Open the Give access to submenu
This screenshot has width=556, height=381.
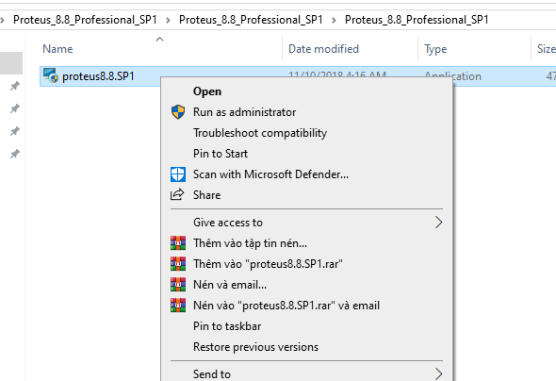pyautogui.click(x=306, y=223)
